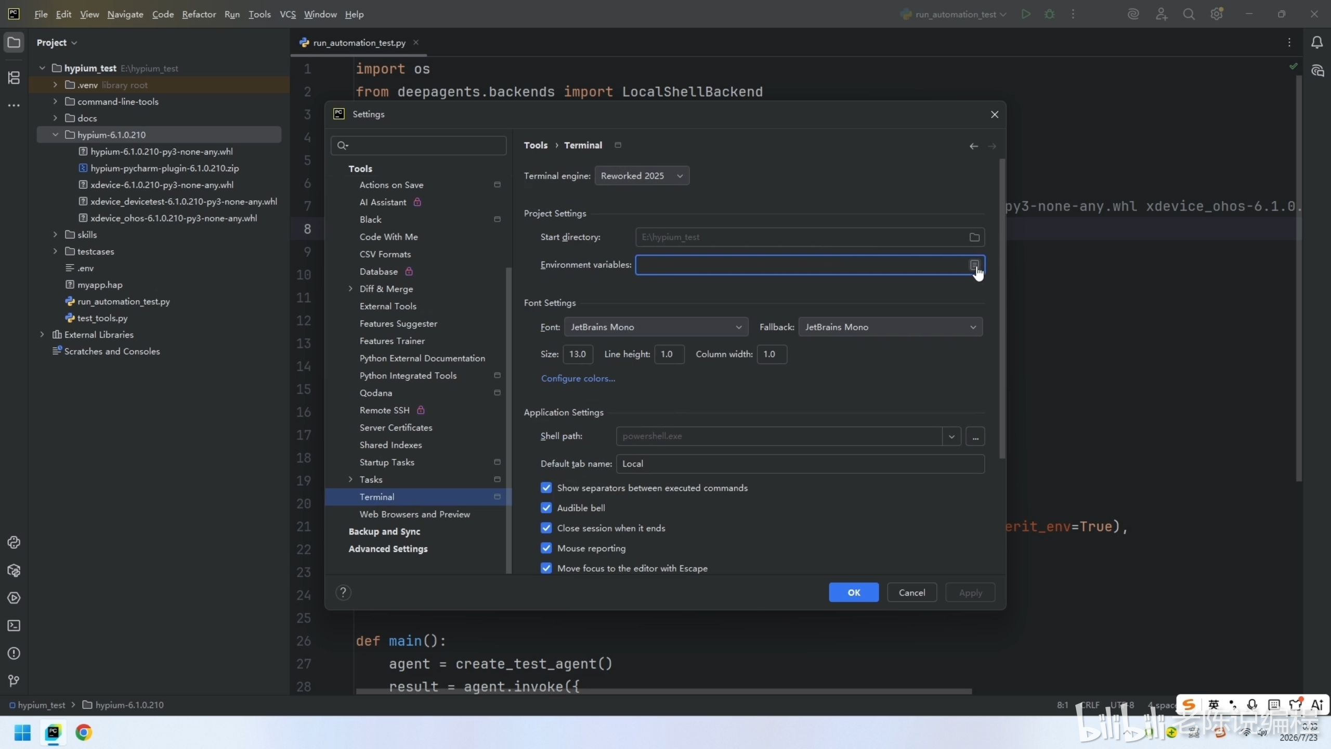Open AI Assistant chat icon in right sidebar

click(1317, 71)
